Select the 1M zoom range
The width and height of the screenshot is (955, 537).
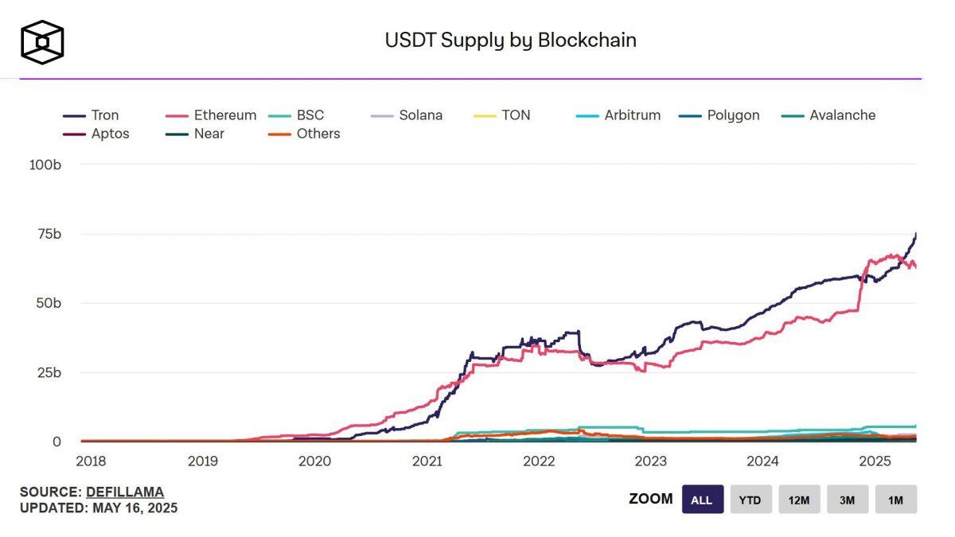pyautogui.click(x=896, y=499)
